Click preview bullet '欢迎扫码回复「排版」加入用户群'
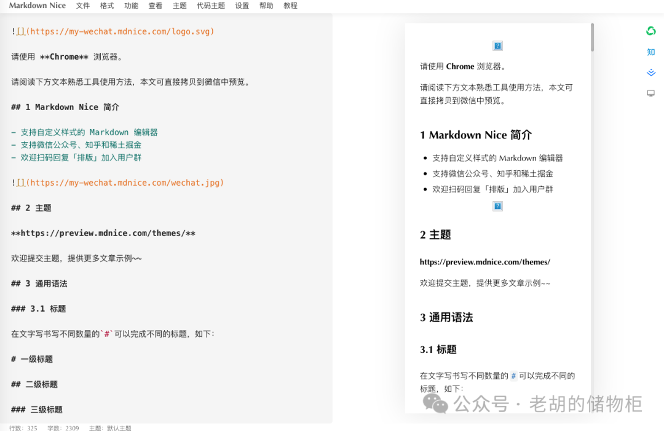The height and width of the screenshot is (431, 664). tap(492, 189)
